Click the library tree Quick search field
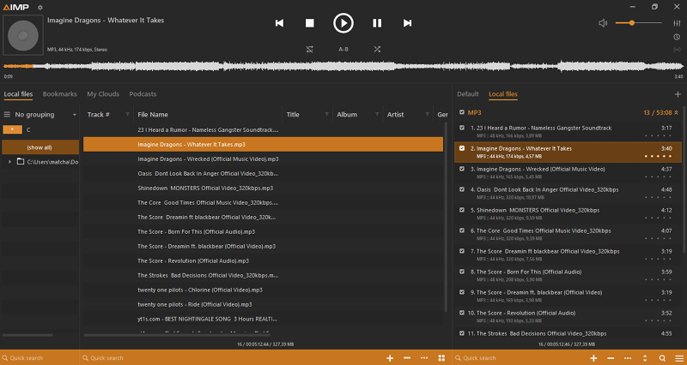The height and width of the screenshot is (365, 687). [x=40, y=358]
